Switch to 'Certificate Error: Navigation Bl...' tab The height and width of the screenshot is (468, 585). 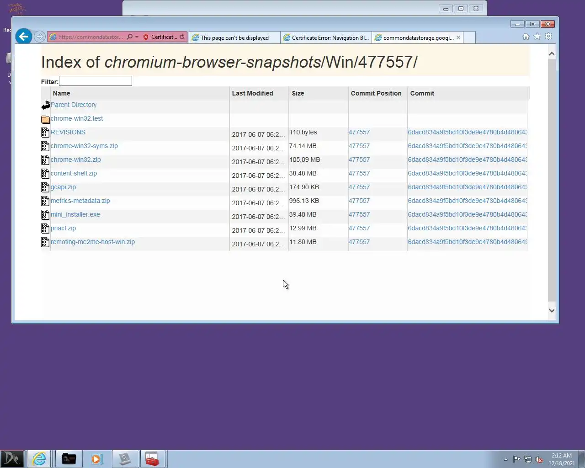pos(326,37)
